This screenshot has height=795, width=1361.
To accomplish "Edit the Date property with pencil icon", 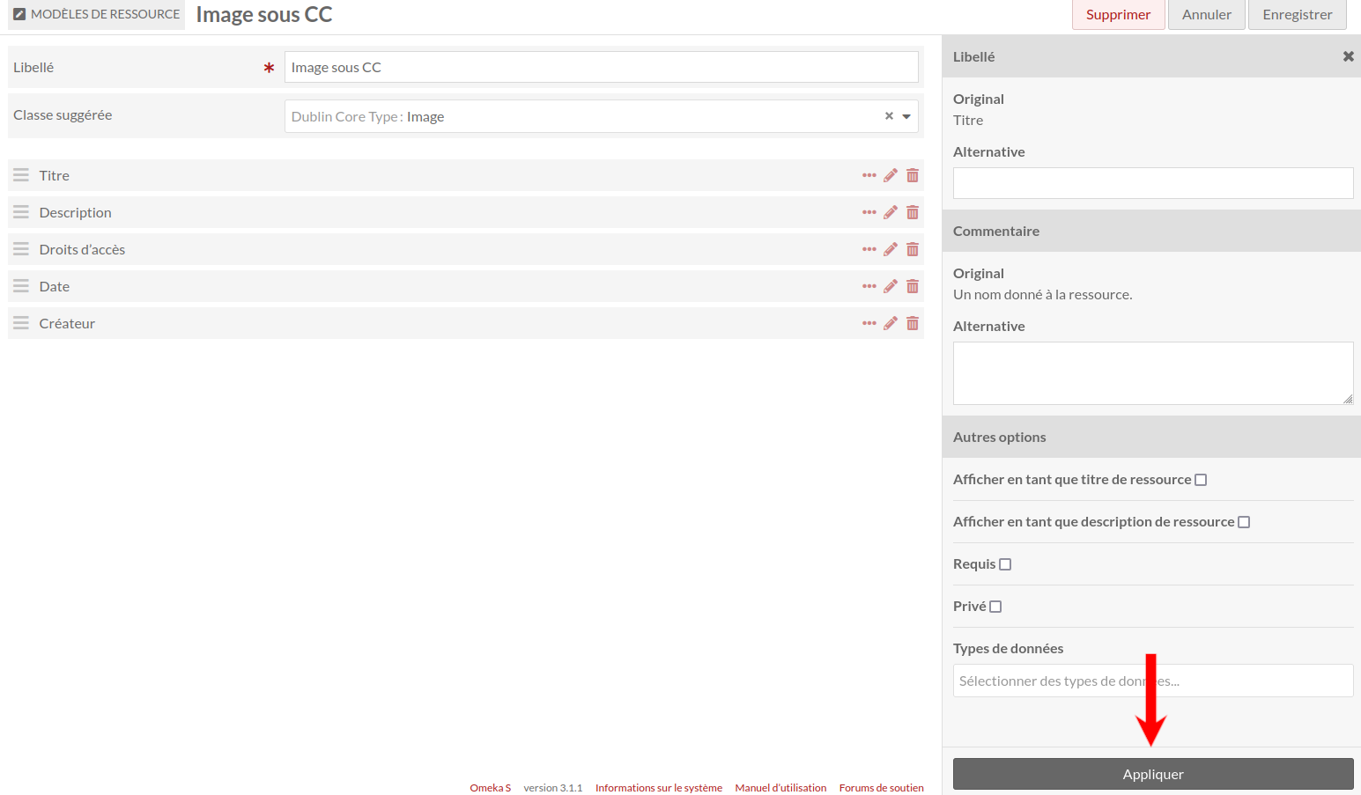I will (x=891, y=286).
